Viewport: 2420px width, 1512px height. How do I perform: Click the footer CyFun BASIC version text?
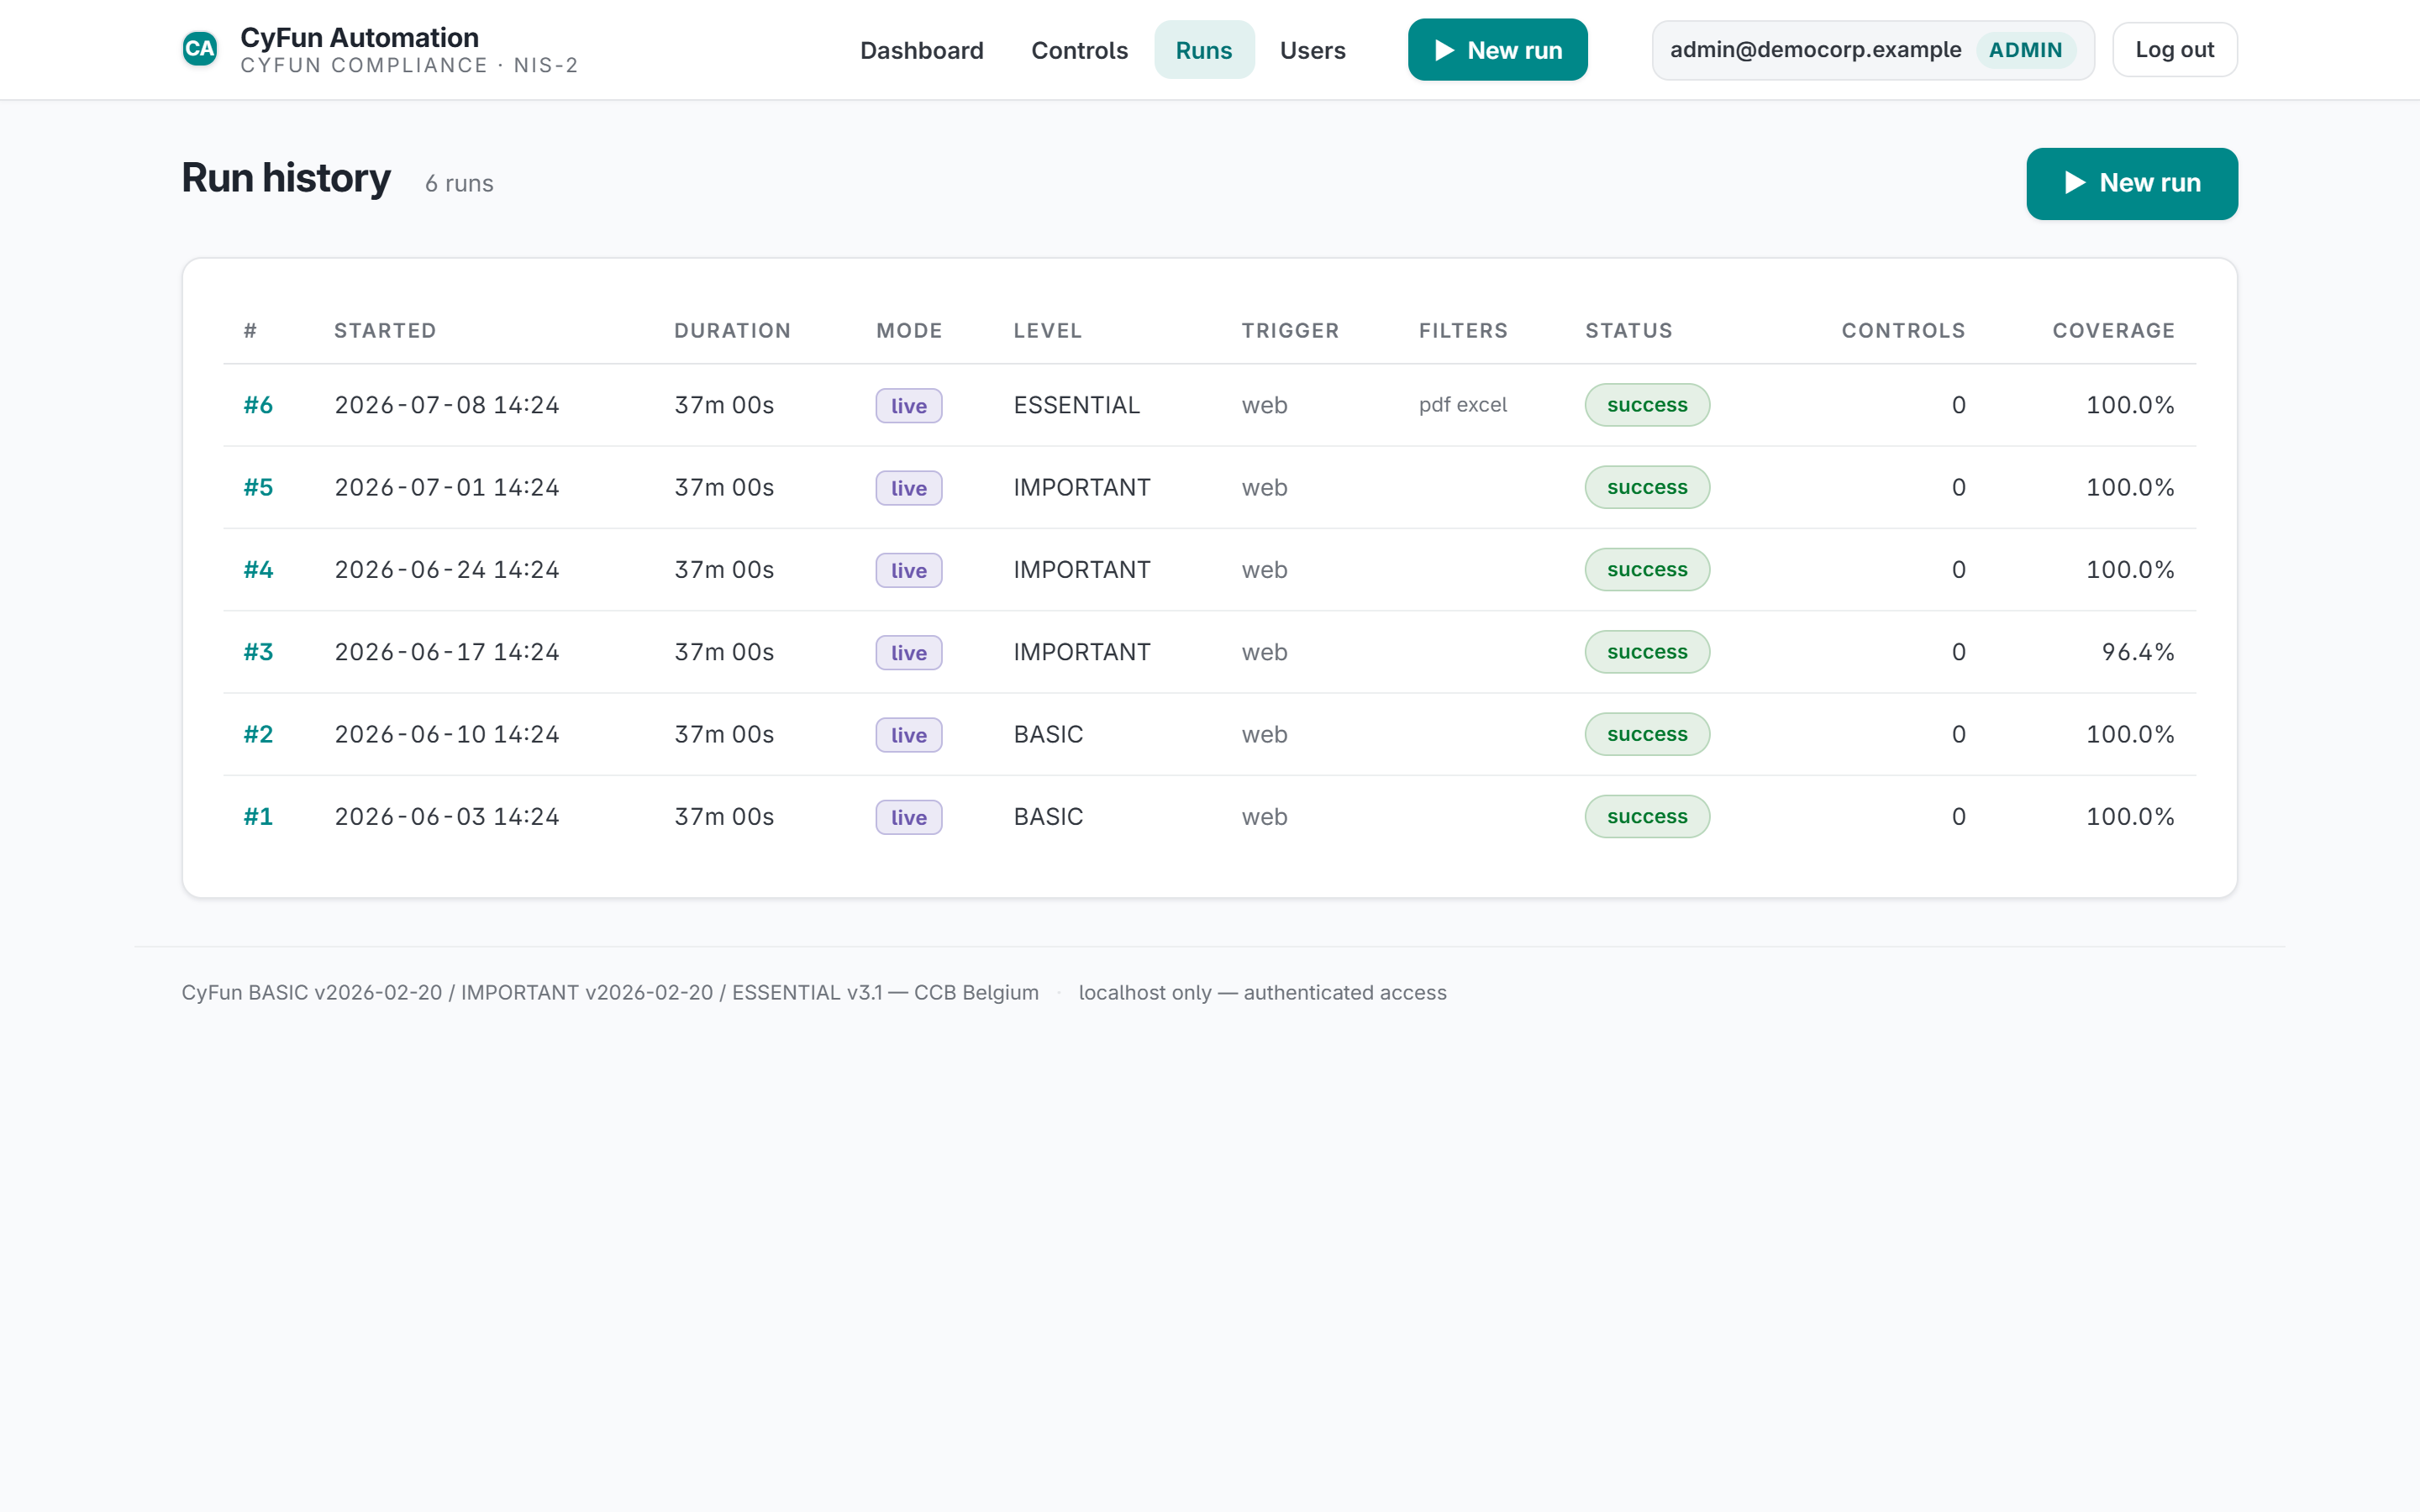(x=610, y=992)
